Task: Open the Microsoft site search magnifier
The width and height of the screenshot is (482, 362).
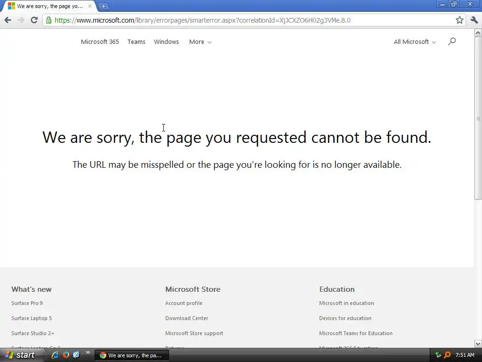Action: click(x=451, y=41)
